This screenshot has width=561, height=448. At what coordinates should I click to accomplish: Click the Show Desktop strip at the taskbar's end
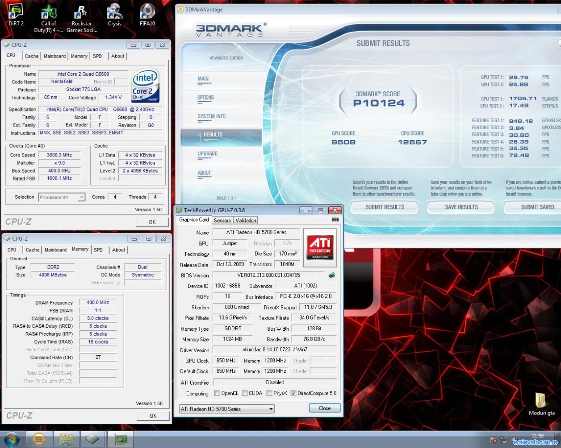(558, 440)
